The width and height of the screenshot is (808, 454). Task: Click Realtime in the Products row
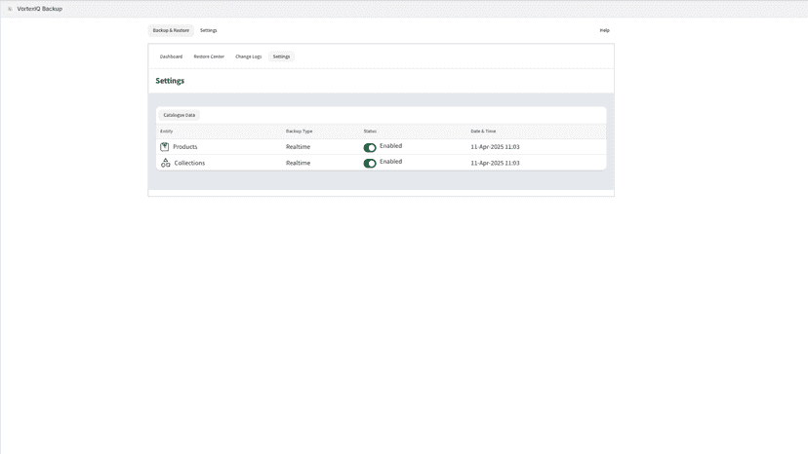pos(298,147)
